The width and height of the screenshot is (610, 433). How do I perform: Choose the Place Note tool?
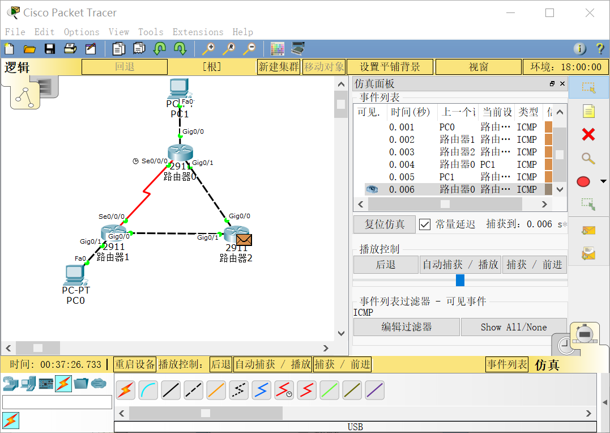(588, 111)
